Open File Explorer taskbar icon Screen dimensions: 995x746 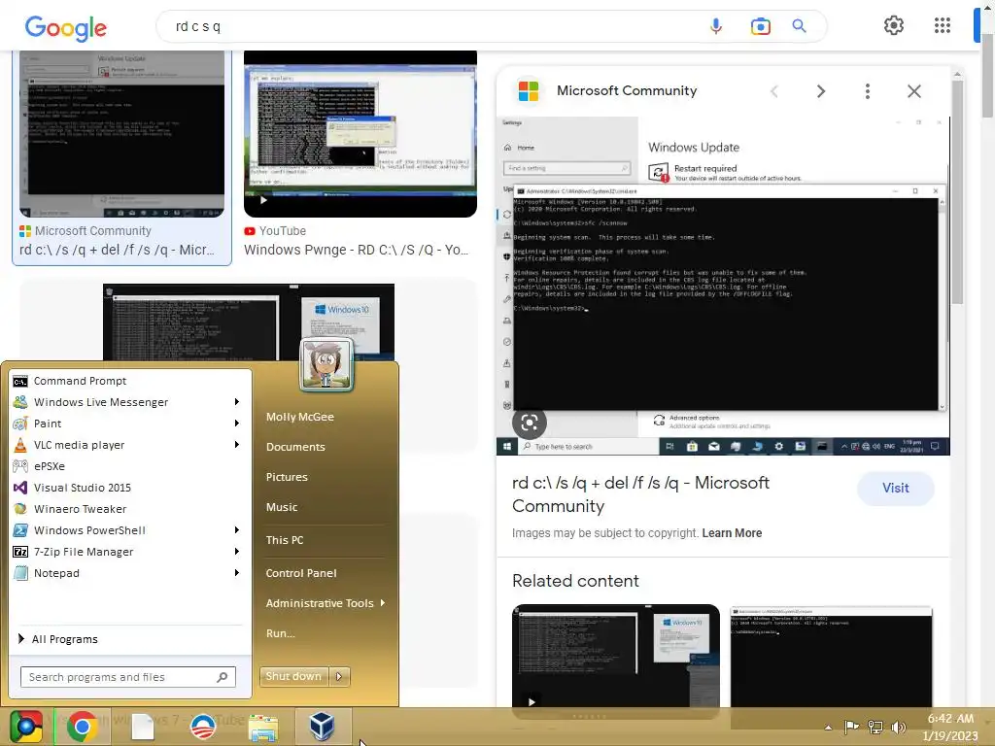tap(262, 728)
